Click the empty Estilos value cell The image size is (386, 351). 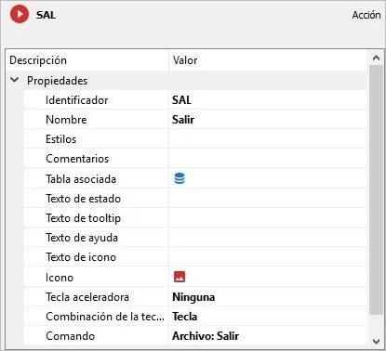pos(268,139)
